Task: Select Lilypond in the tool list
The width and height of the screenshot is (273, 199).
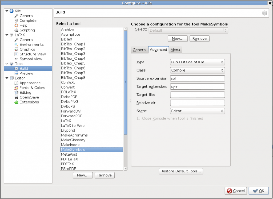Action: pos(92,131)
